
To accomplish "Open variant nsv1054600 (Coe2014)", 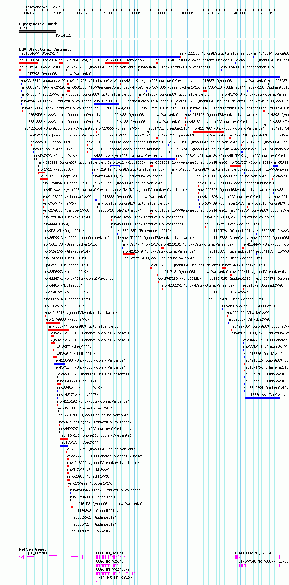I will point(39,53).
